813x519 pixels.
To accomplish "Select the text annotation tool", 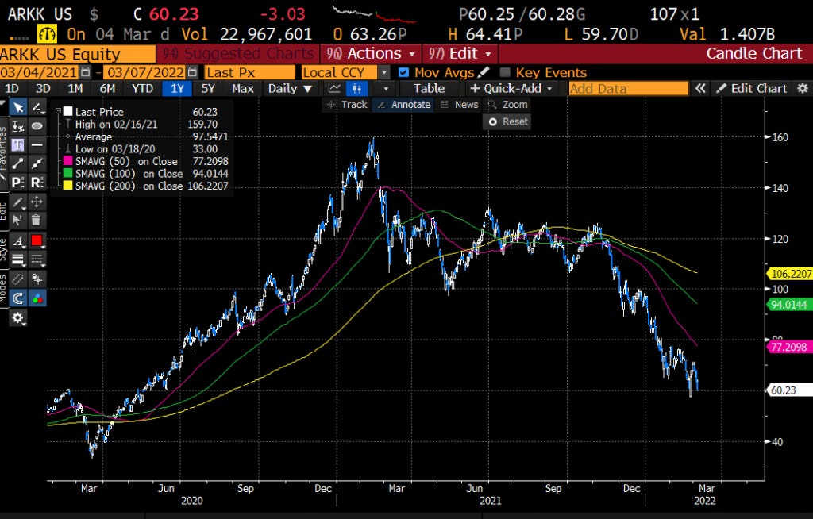I will pos(18,144).
